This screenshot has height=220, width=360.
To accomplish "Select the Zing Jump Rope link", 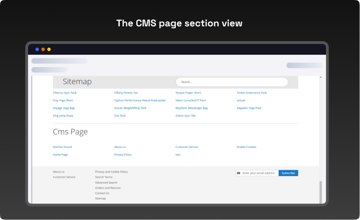I will coord(63,115).
